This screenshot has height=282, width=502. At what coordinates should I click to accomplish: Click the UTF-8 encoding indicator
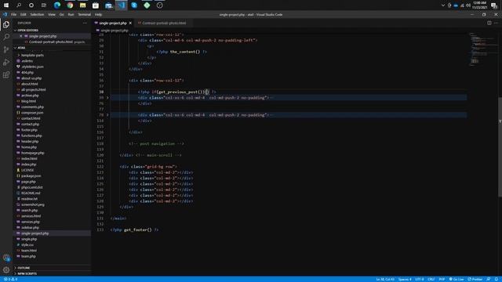point(420,280)
